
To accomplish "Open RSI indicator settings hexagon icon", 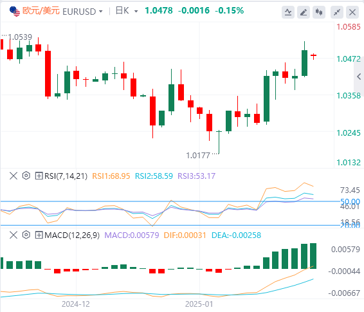I will click(x=26, y=176).
